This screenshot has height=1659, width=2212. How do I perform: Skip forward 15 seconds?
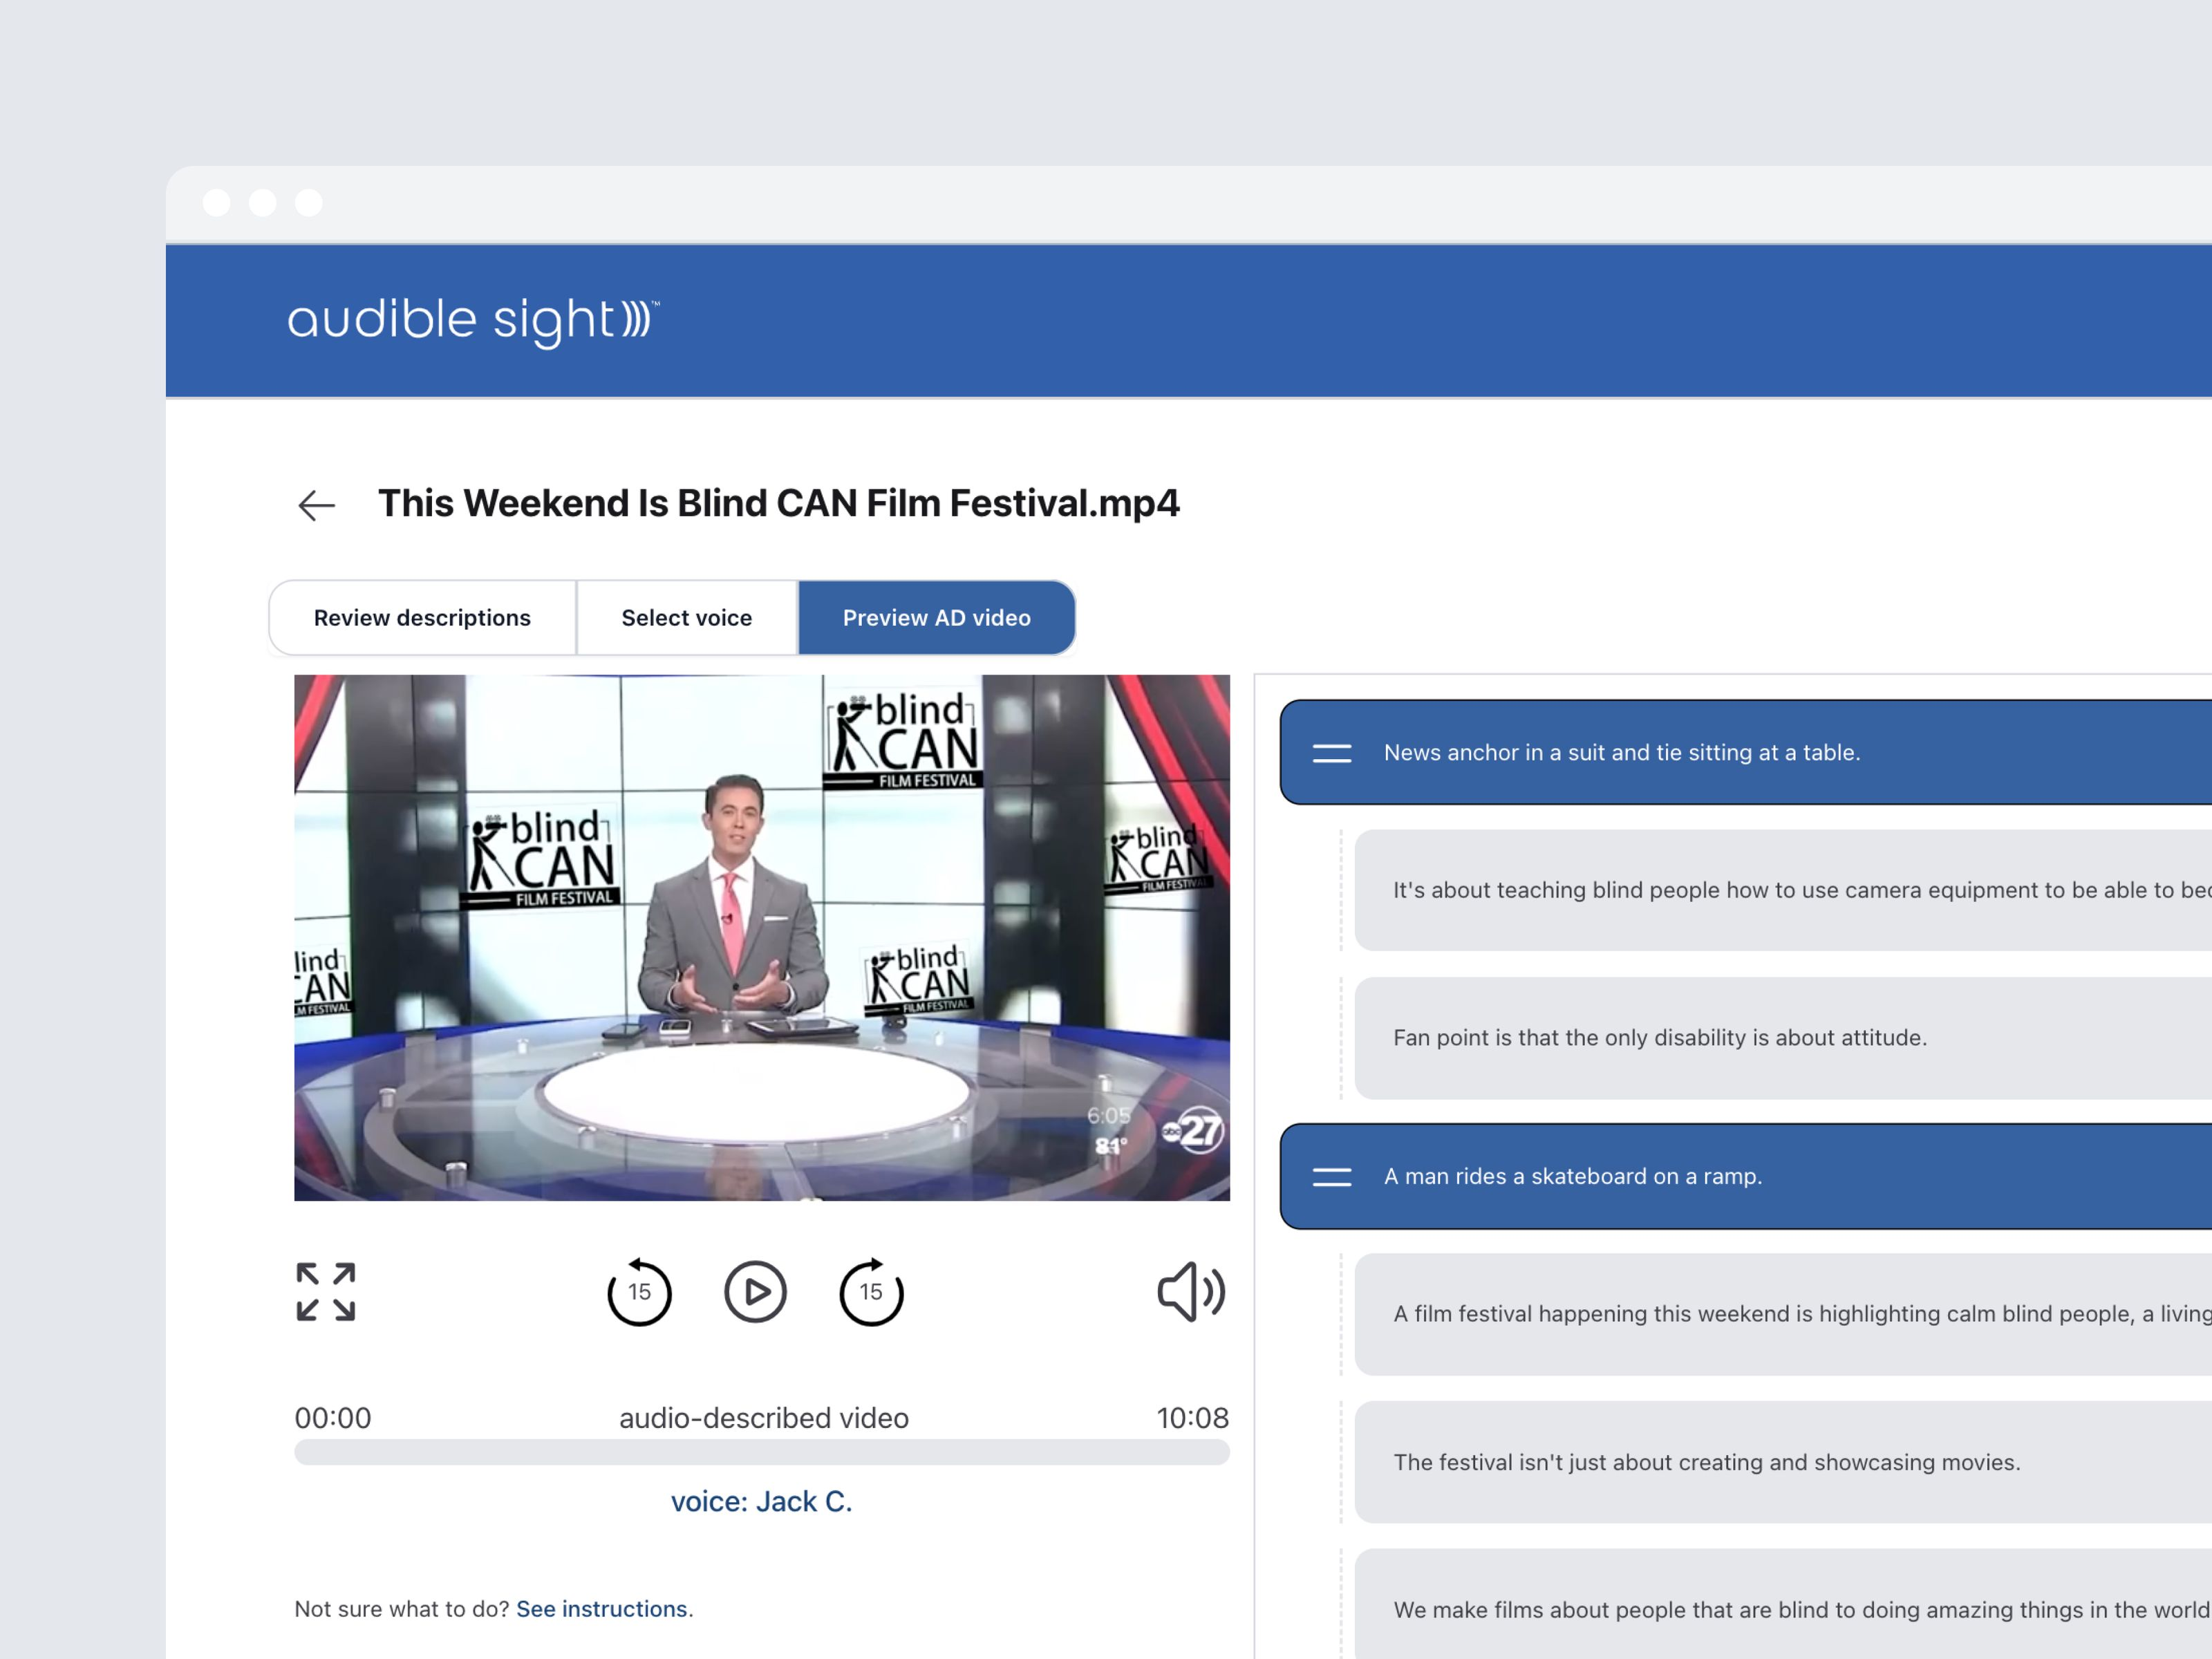click(871, 1292)
